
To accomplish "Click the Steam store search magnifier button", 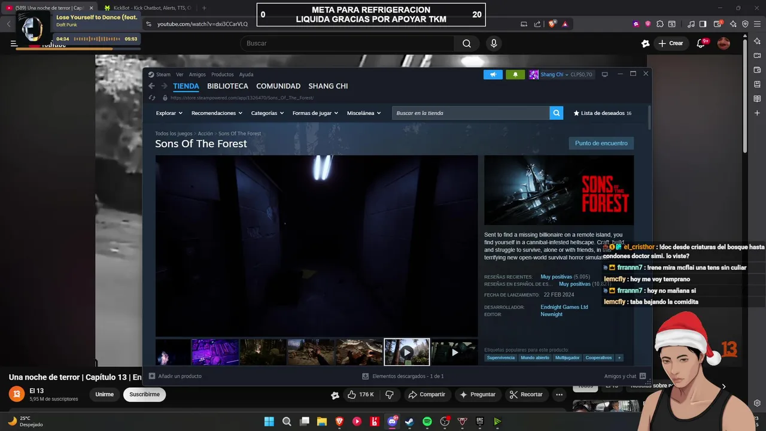I will [x=557, y=113].
